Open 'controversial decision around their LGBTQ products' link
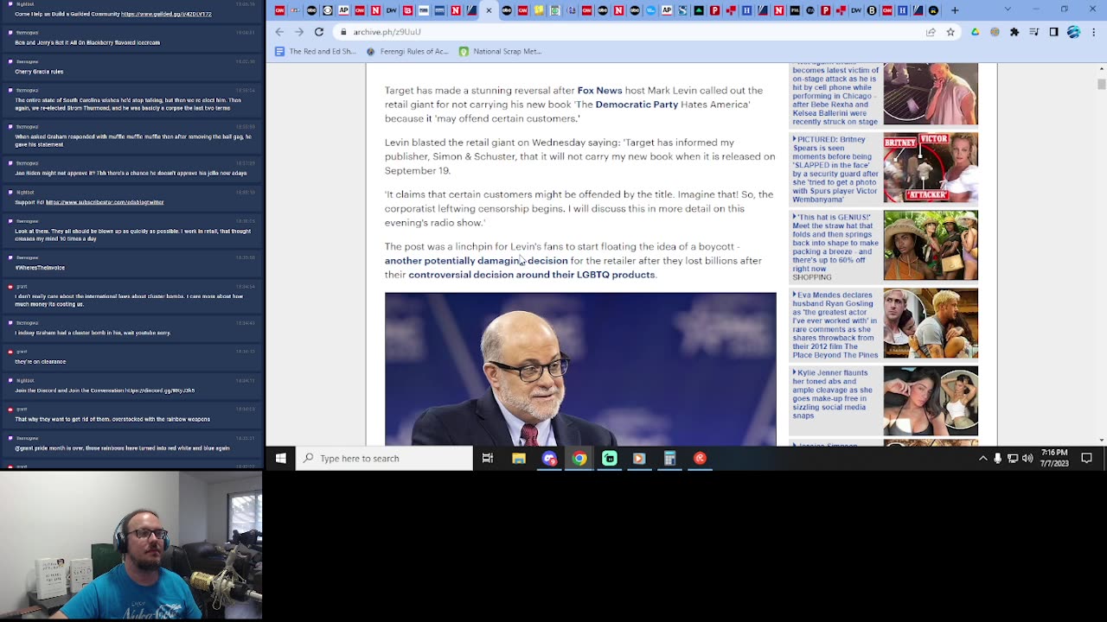The width and height of the screenshot is (1107, 622). coord(531,275)
